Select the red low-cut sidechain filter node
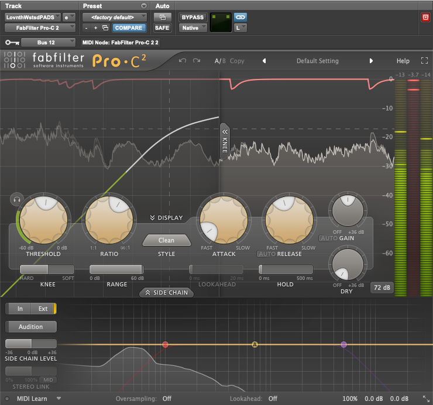 (x=165, y=344)
